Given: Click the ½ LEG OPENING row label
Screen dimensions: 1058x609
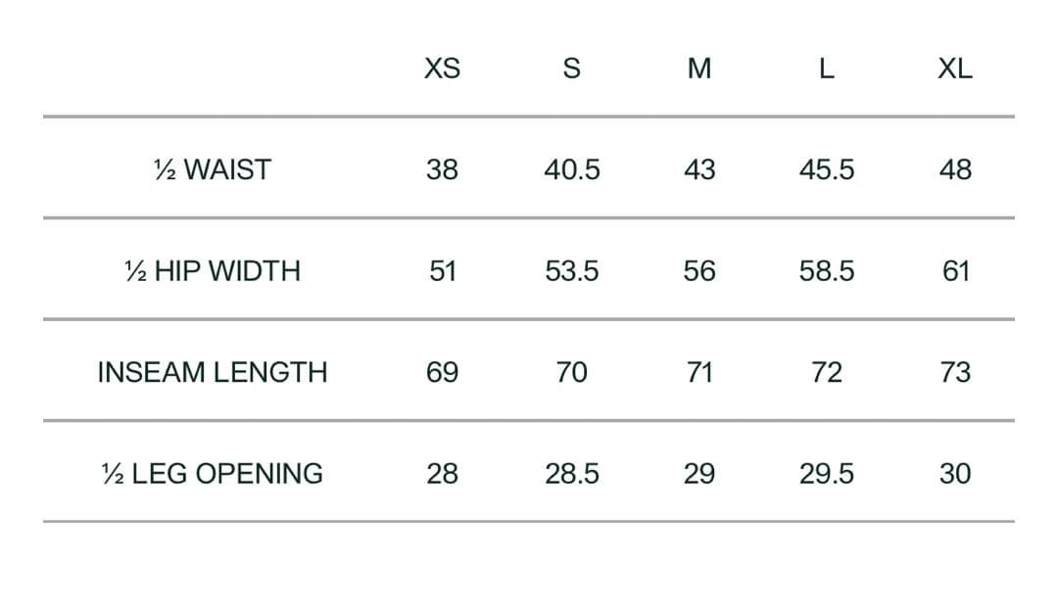Looking at the screenshot, I should pos(212,474).
